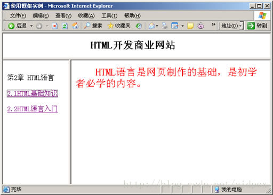Click the Media/History globe icon
Viewport: 273px width, 195px height.
(x=139, y=26)
